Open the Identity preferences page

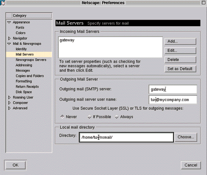point(21,49)
